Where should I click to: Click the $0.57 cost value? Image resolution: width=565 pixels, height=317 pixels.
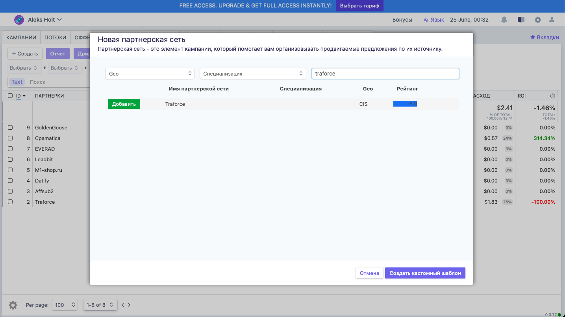coord(491,138)
